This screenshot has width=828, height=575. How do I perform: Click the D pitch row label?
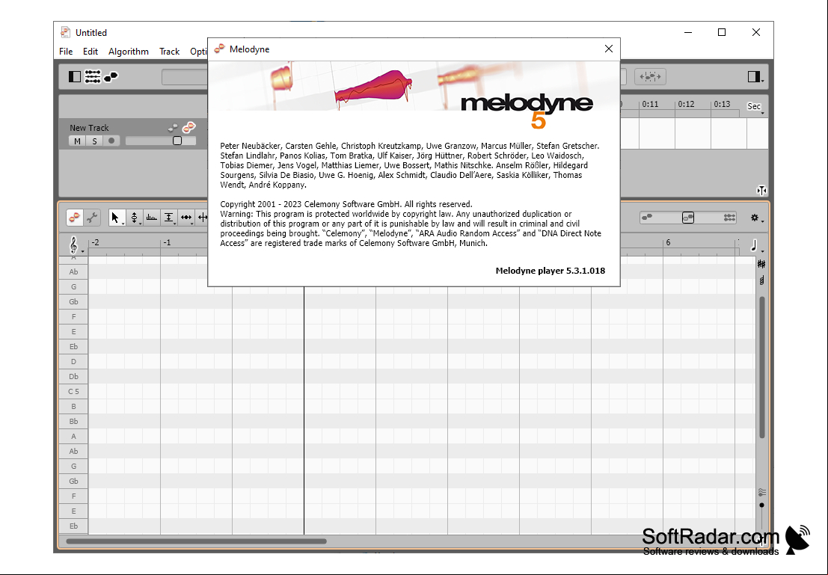[x=73, y=362]
